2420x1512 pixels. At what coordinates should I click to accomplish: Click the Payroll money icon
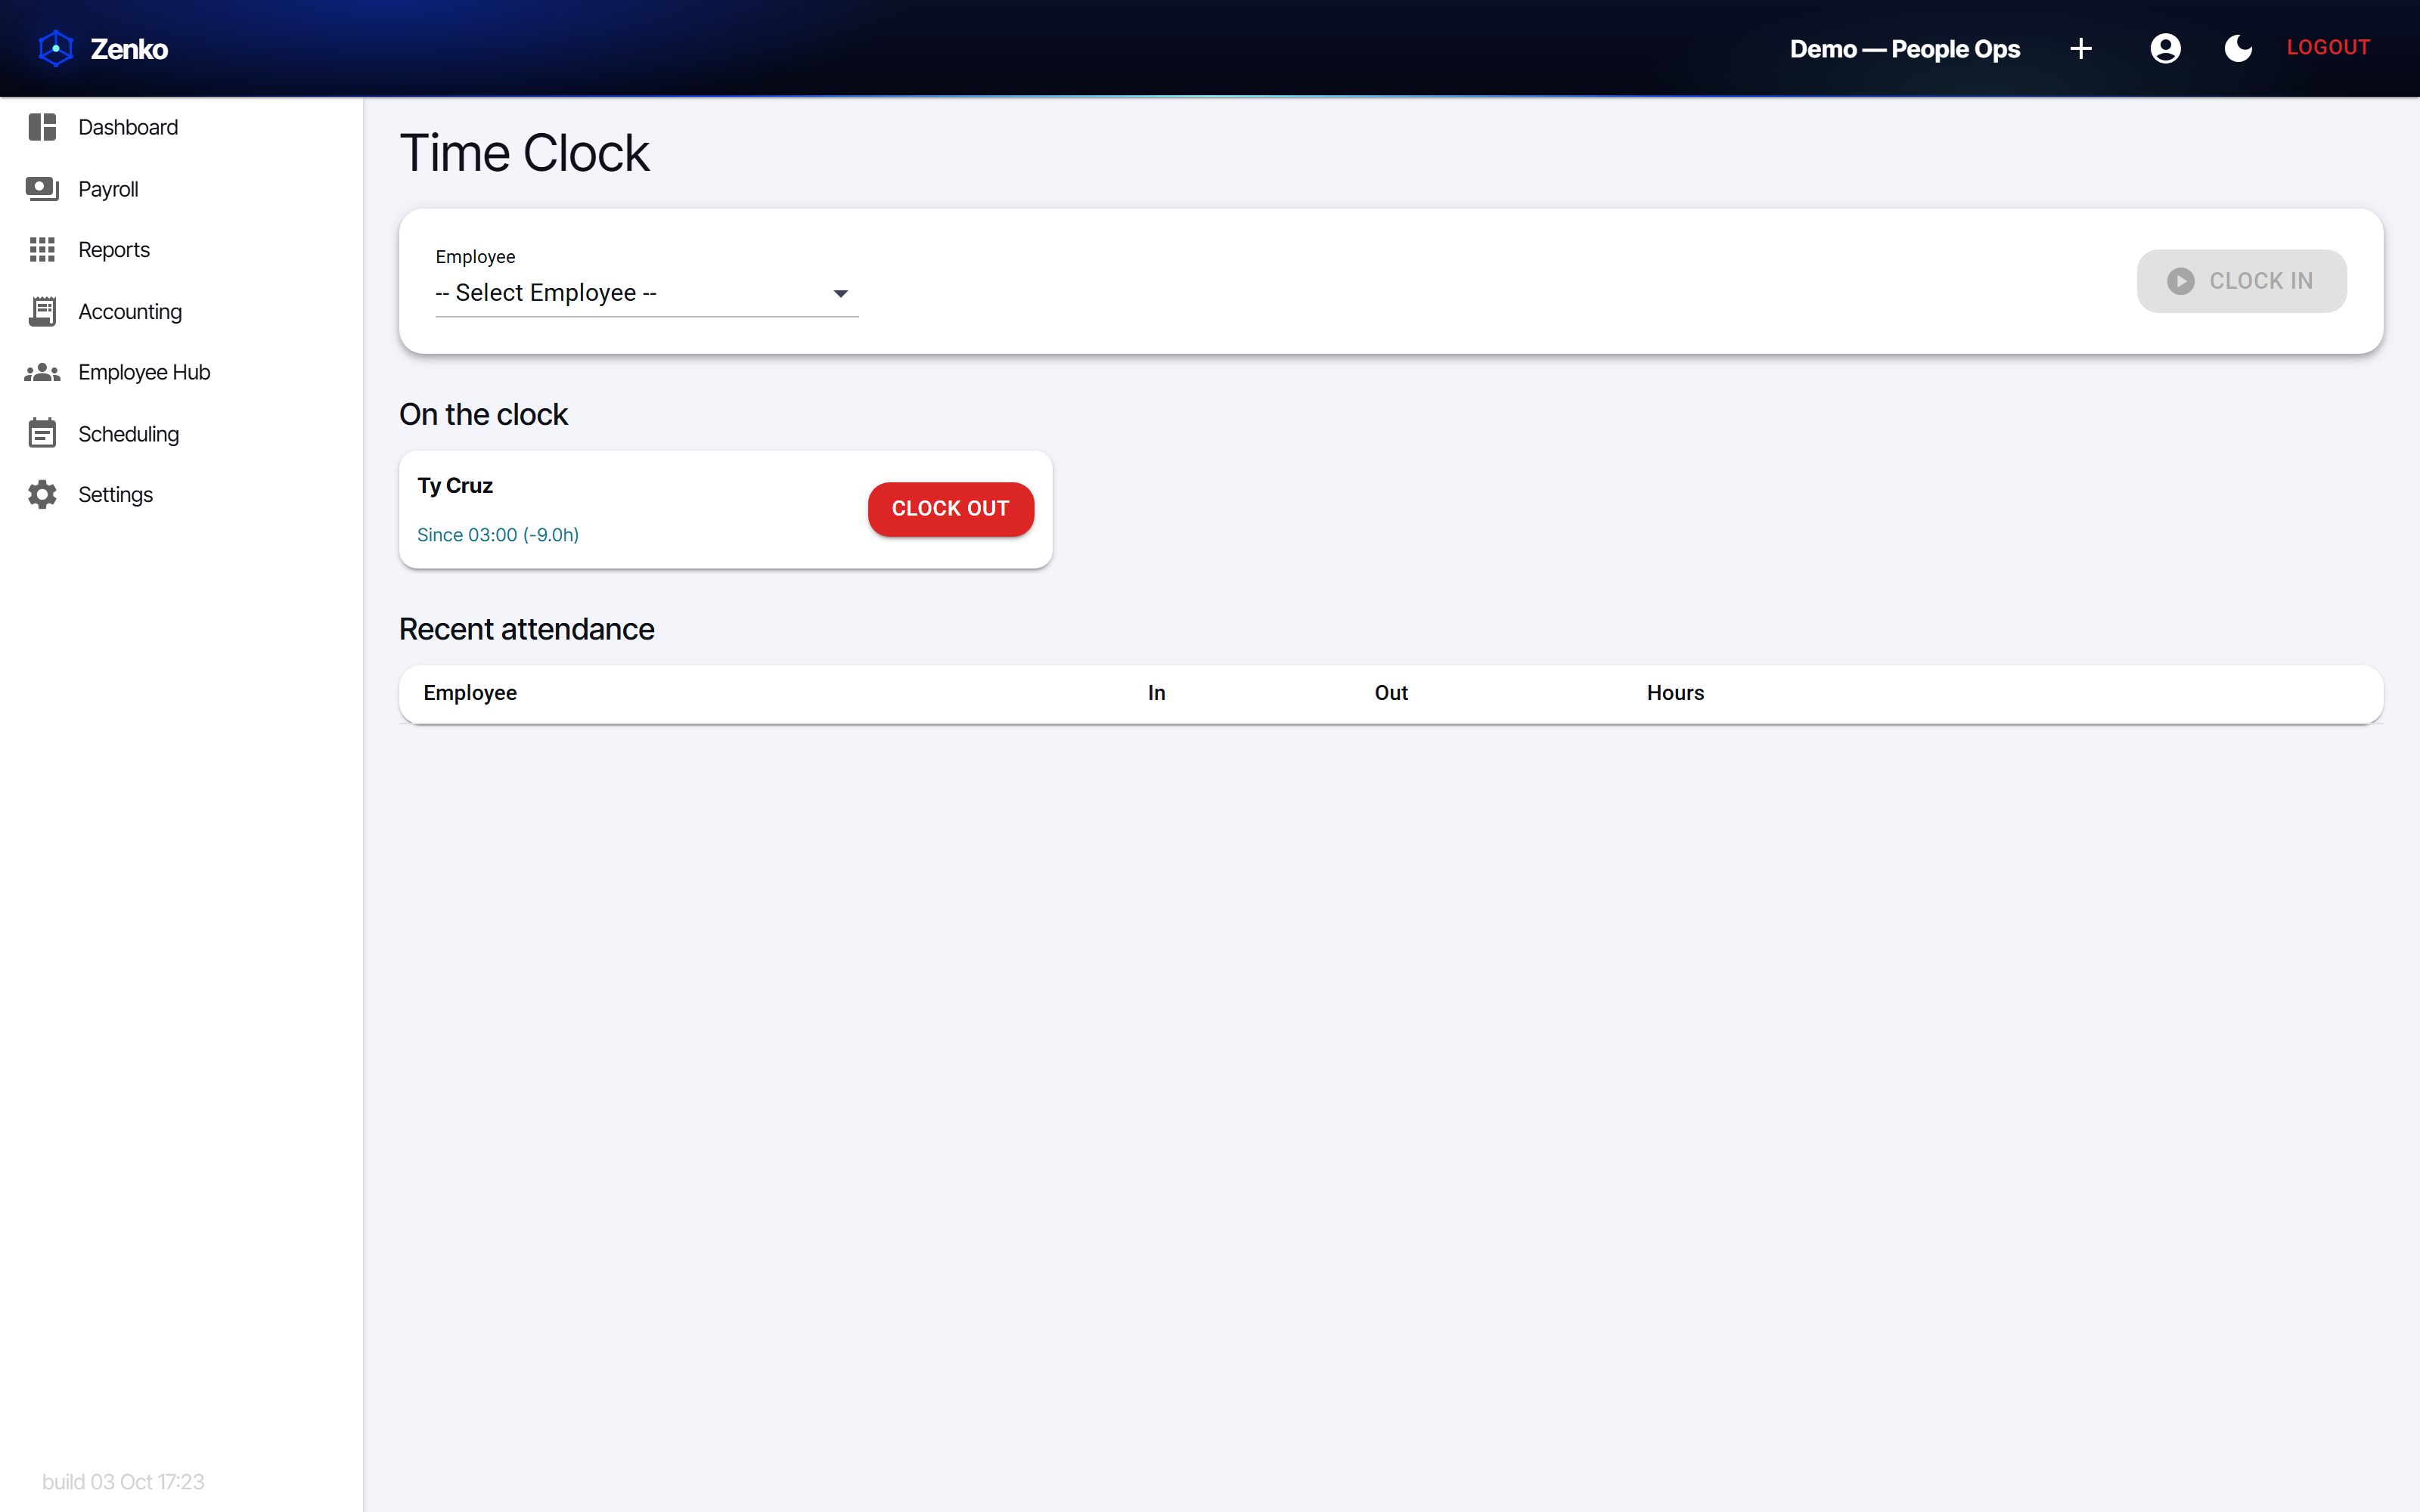pos(42,189)
